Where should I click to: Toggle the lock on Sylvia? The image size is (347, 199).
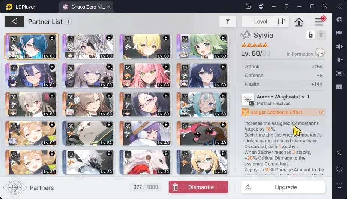pos(311,35)
